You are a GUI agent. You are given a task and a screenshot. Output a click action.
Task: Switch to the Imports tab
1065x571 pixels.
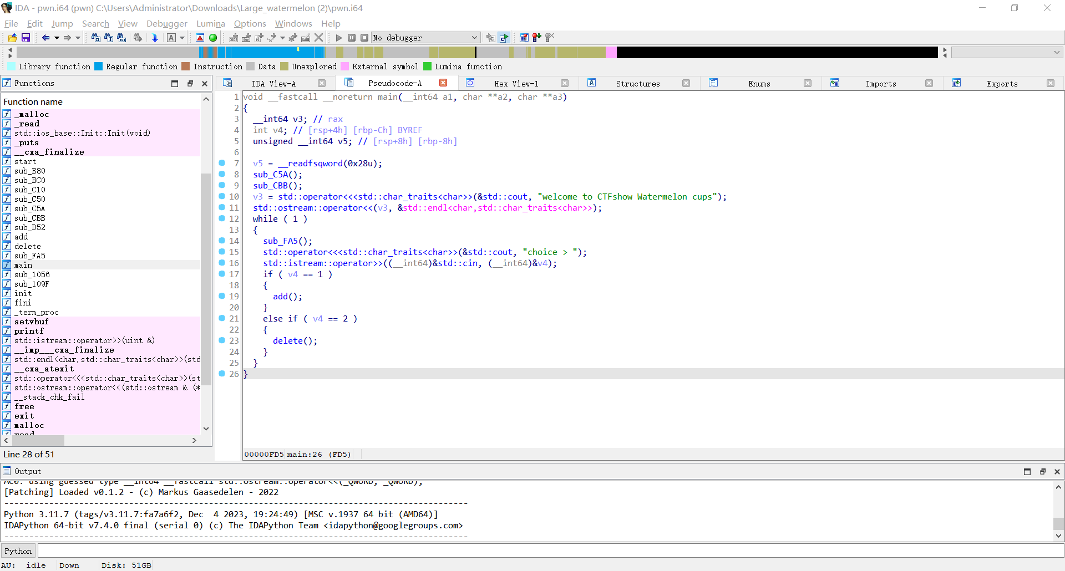[881, 83]
